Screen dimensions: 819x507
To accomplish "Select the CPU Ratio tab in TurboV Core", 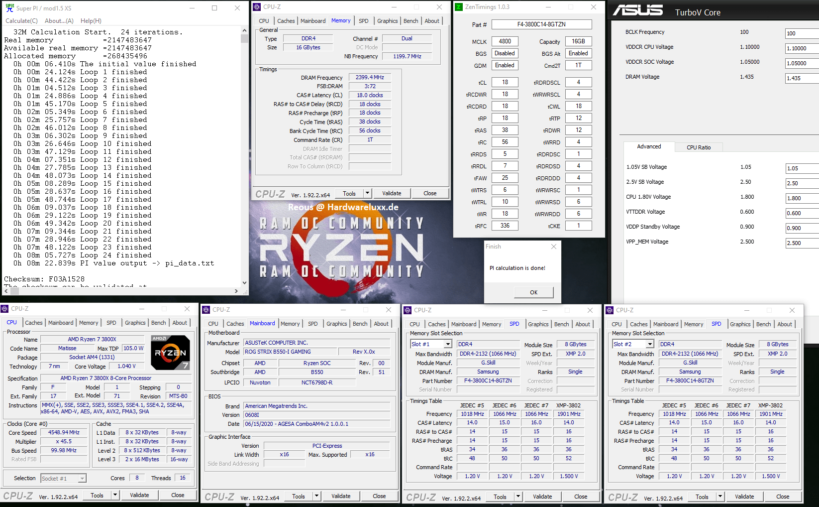I will (699, 147).
